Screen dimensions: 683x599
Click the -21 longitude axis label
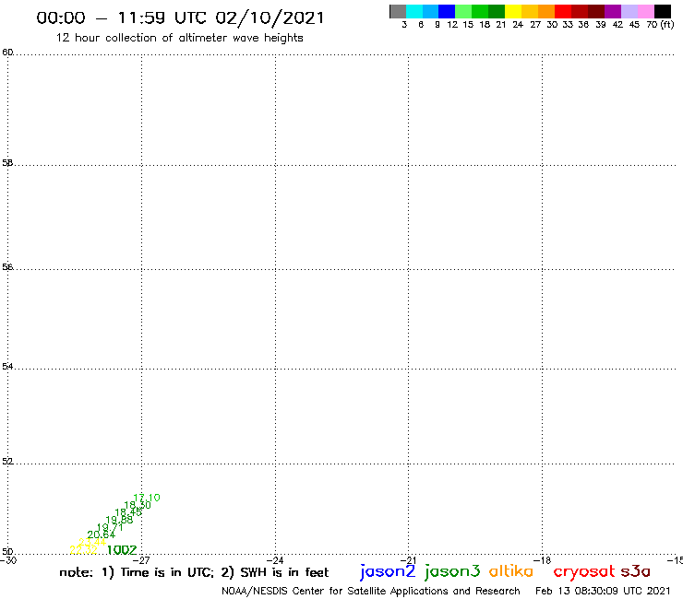pyautogui.click(x=408, y=560)
